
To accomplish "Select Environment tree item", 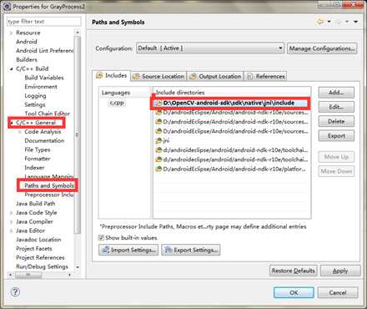I will click(41, 87).
